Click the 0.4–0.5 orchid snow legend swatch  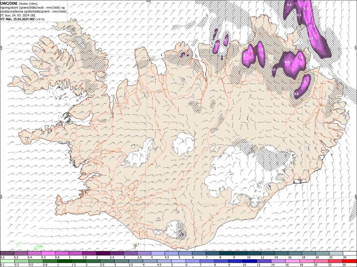(x=35, y=253)
